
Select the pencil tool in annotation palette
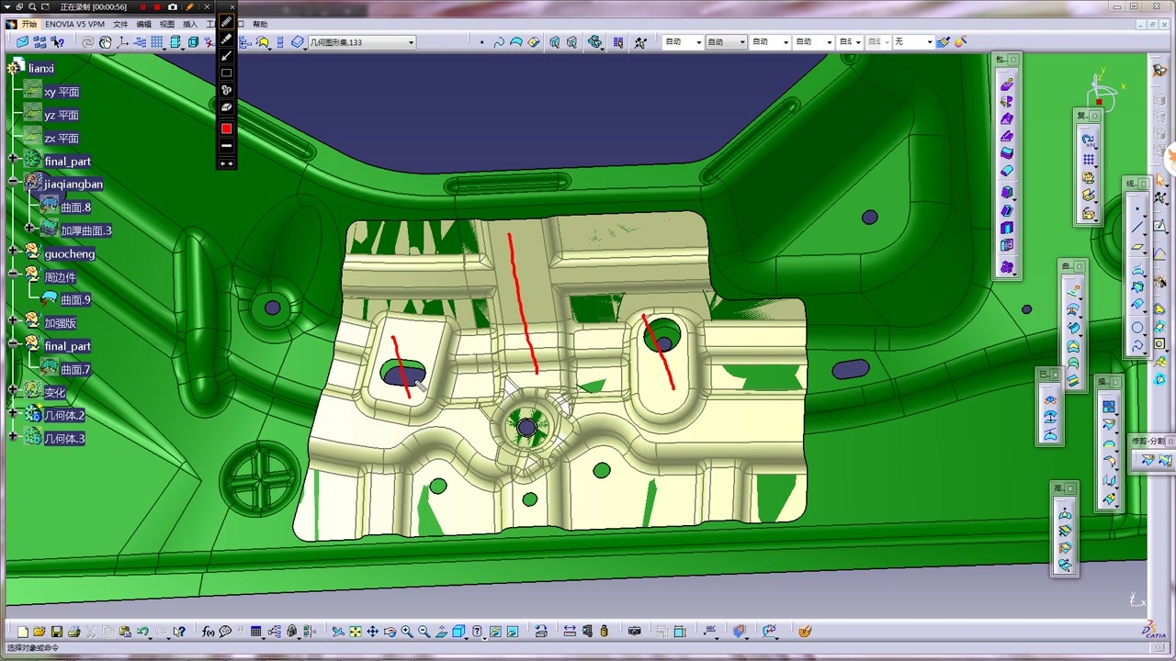tap(226, 21)
